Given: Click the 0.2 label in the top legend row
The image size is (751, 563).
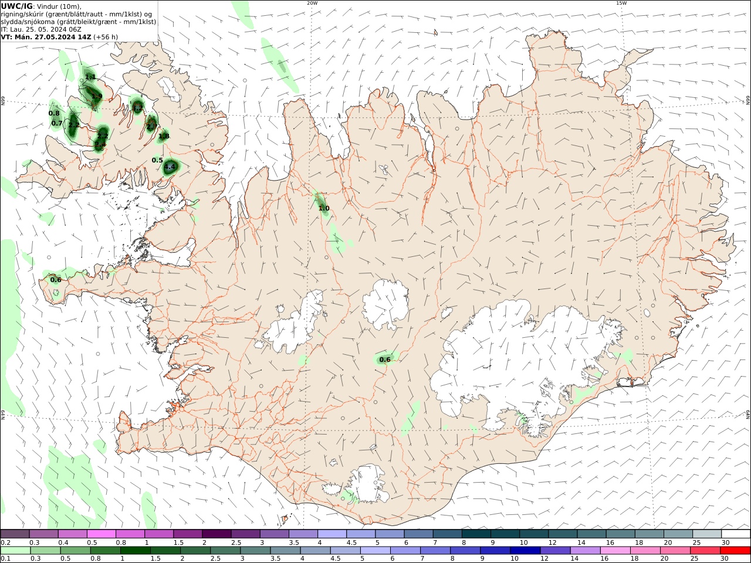Looking at the screenshot, I should (x=5, y=542).
